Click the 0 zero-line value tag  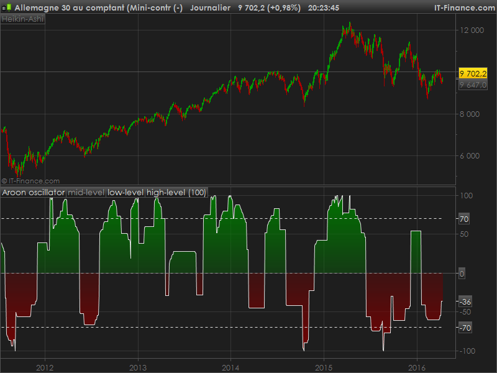point(462,274)
